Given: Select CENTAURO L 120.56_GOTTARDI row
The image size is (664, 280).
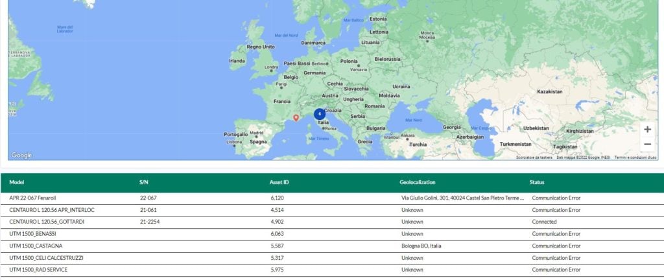Looking at the screenshot, I should coord(332,222).
